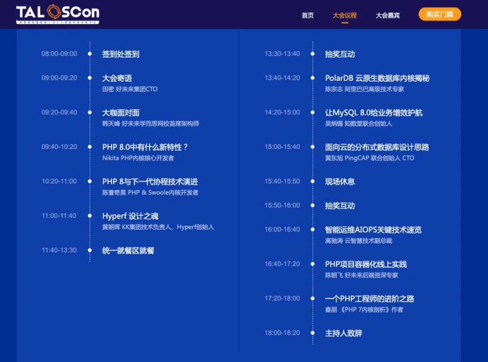Click timeline dot for 09:00-09:20
The width and height of the screenshot is (488, 362).
89,78
